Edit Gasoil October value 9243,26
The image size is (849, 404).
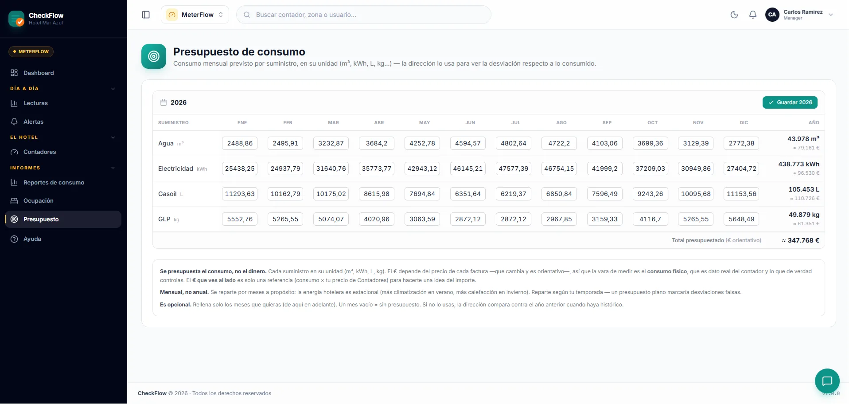tap(650, 194)
